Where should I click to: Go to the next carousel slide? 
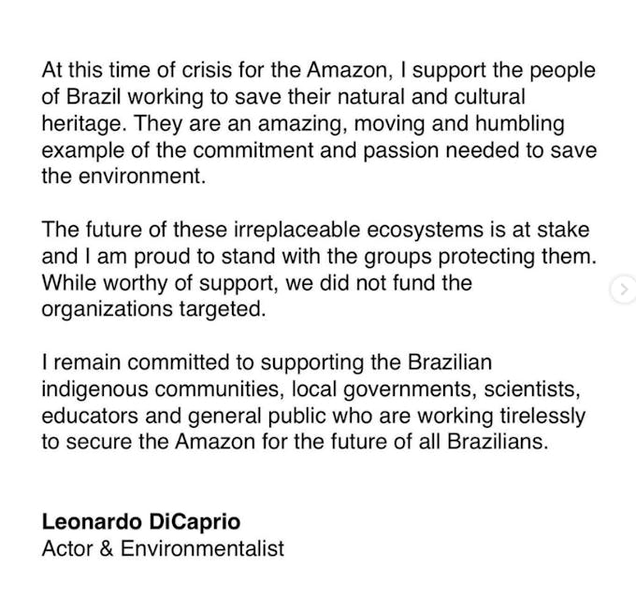coord(623,290)
